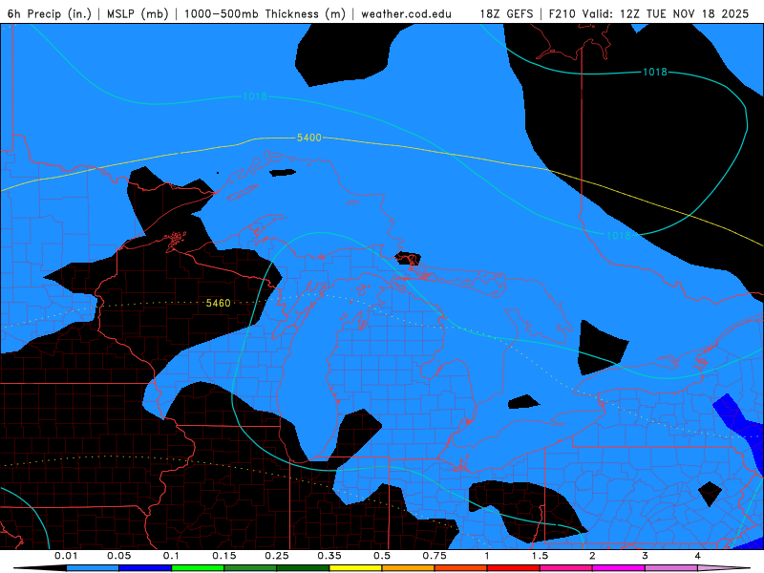Click the 0.5 legend value
This screenshot has width=764, height=573.
pos(382,556)
